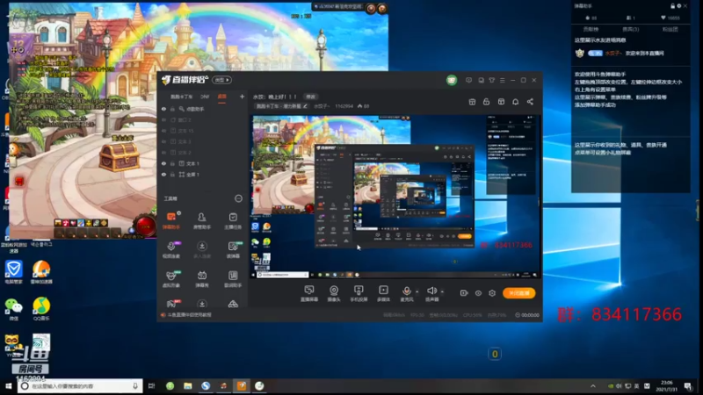
Task: Open the microphone-and-music-note tool with purple badge
Action: (170, 249)
